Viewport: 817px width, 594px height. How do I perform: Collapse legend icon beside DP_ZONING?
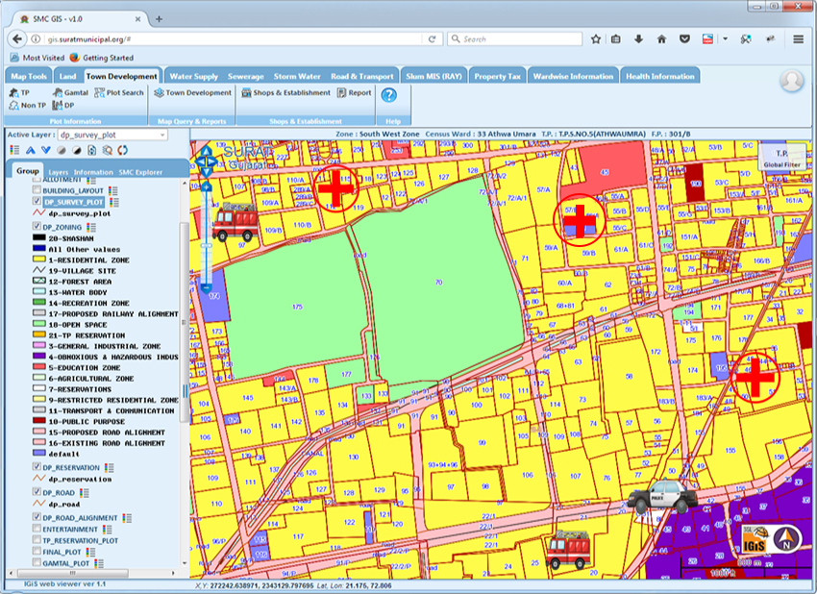pyautogui.click(x=91, y=227)
